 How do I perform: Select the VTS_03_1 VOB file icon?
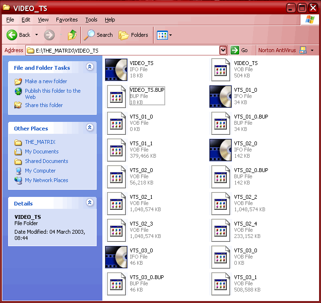[221, 284]
